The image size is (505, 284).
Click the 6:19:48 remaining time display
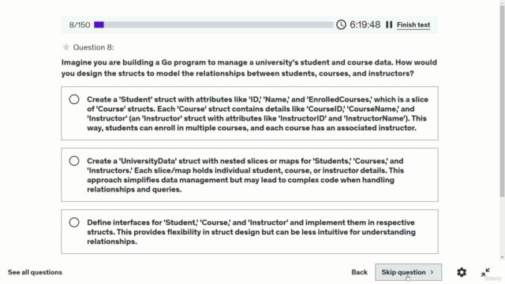pos(365,24)
